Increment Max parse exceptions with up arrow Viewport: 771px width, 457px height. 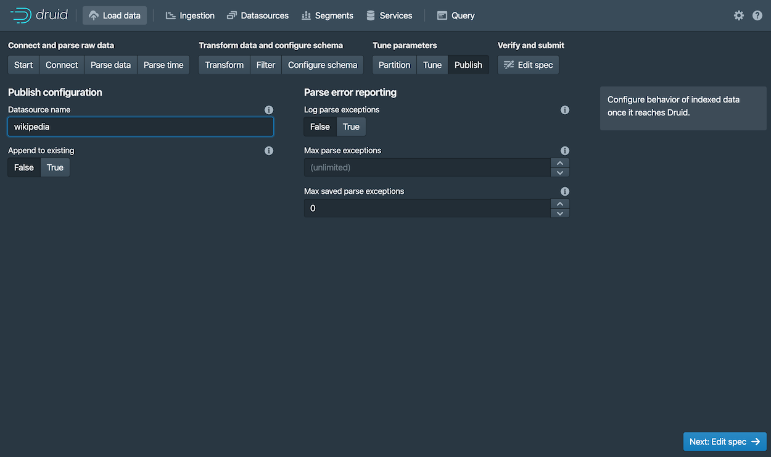point(560,163)
